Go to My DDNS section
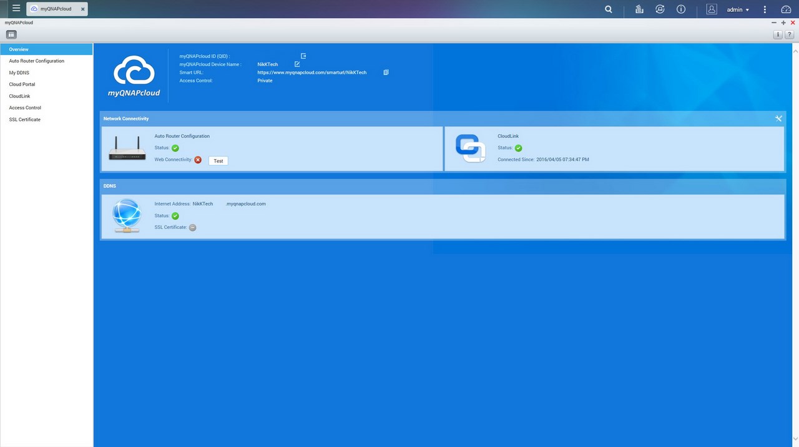799x447 pixels. point(46,72)
